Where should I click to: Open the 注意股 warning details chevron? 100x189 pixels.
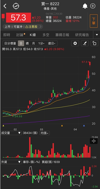(x=40, y=27)
